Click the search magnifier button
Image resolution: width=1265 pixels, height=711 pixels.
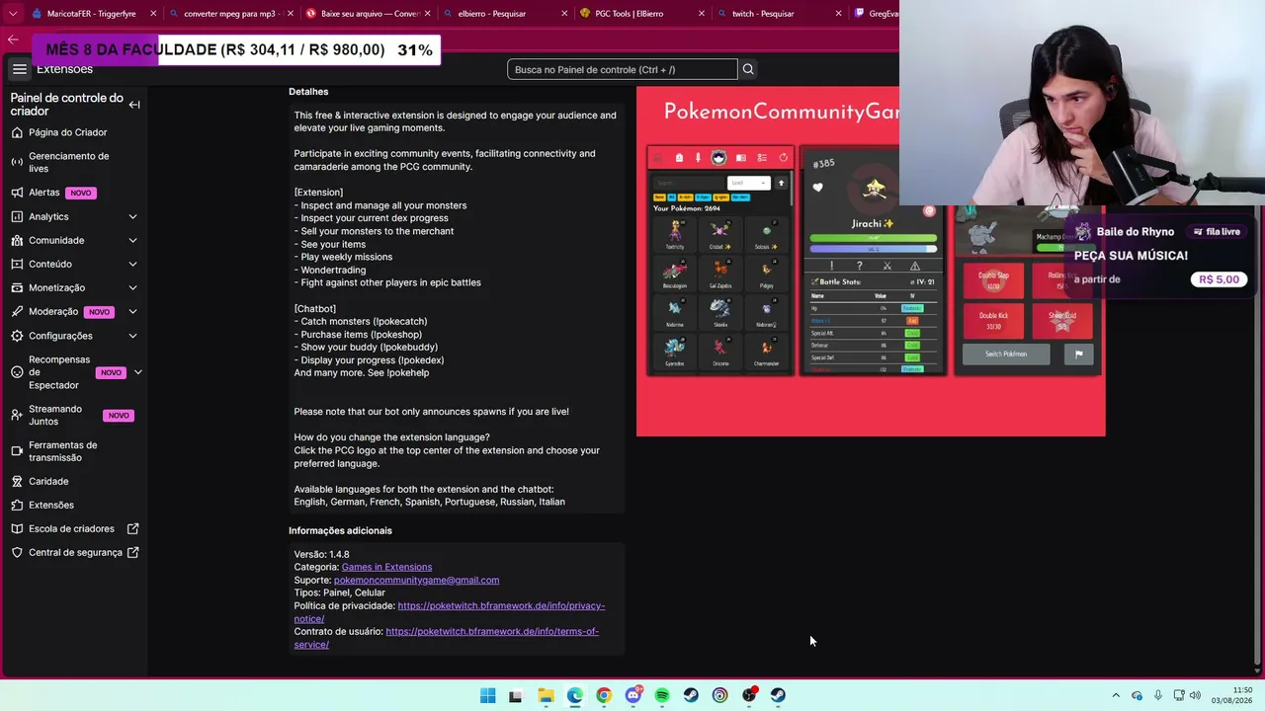[x=748, y=69]
